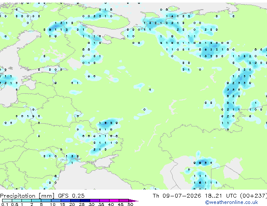Click the '15' legend scale label
The width and height of the screenshot is (267, 206).
(62, 204)
